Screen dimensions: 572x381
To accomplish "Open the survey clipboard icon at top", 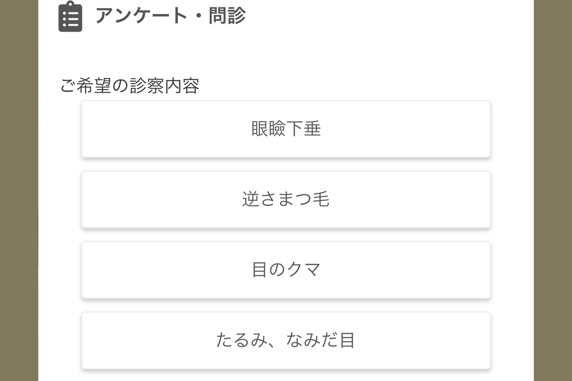I will (70, 16).
